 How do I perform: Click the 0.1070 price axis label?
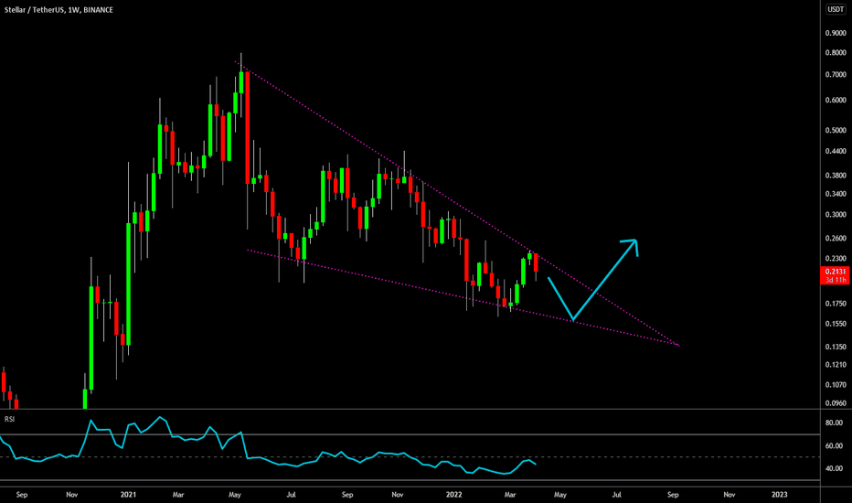(x=836, y=385)
